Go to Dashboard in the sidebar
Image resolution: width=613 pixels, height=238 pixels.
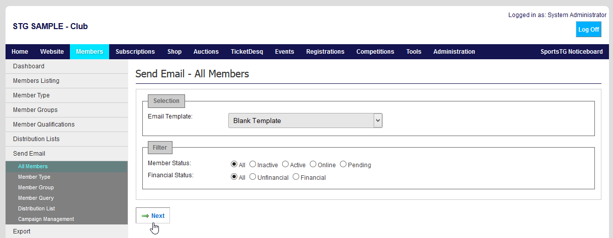tap(29, 66)
